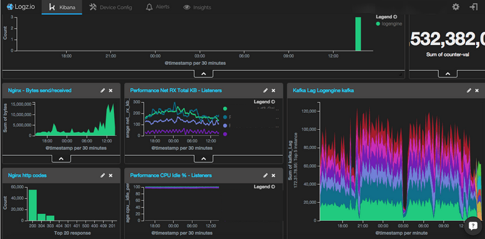Edit the Nginx http codes panel
This screenshot has height=239, width=485.
[x=103, y=175]
